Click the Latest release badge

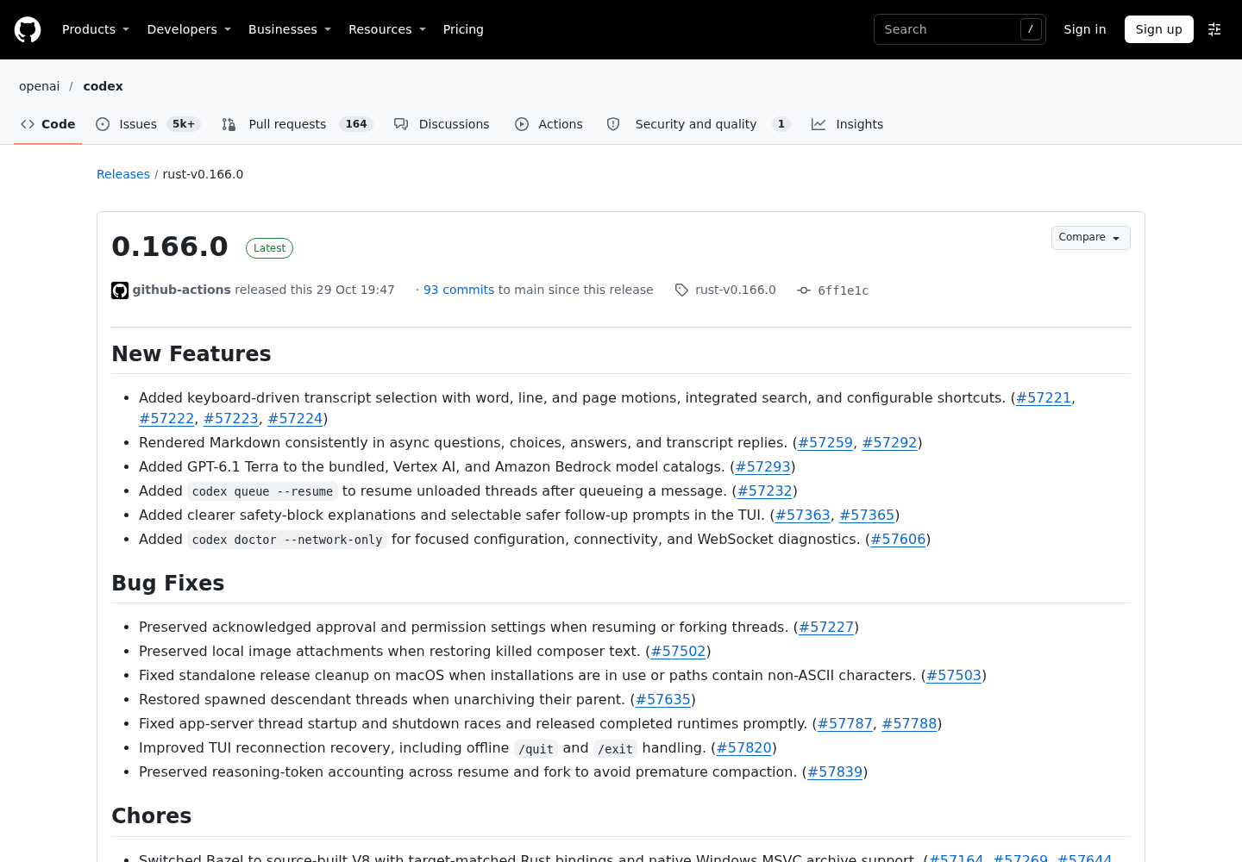(269, 248)
